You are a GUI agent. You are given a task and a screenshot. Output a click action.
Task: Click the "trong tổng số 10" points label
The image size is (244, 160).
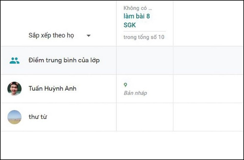click(x=144, y=37)
